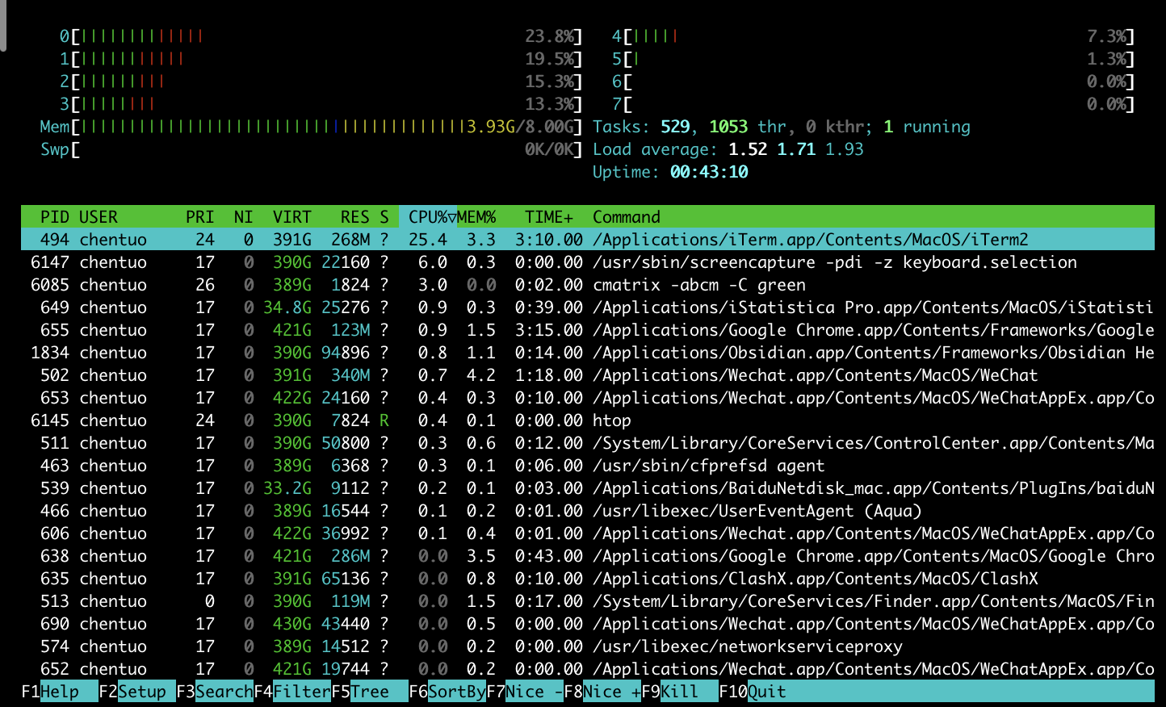Click the TIME+ column header
This screenshot has width=1166, height=707.
[548, 217]
